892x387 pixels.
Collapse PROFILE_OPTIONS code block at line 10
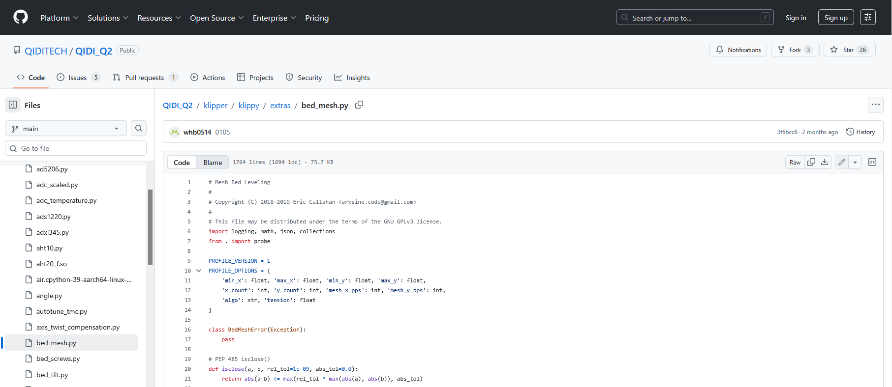pyautogui.click(x=199, y=271)
